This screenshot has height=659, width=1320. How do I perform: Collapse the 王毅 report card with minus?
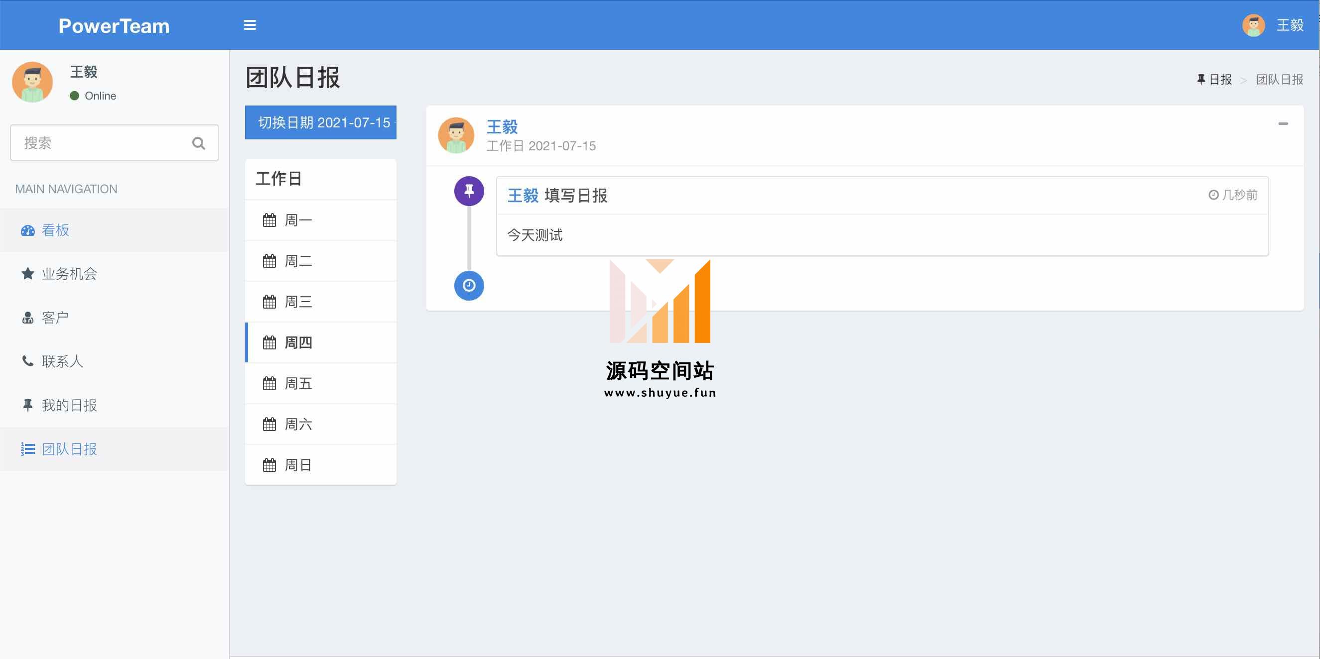point(1283,123)
